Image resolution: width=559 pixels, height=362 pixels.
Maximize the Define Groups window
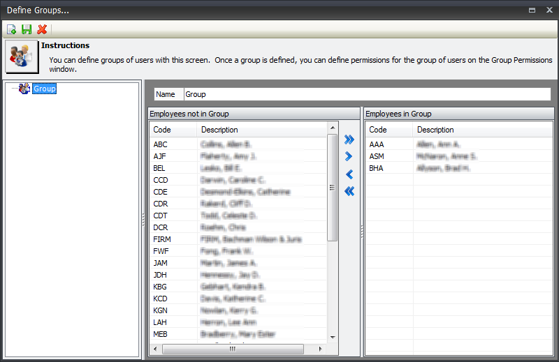pyautogui.click(x=532, y=10)
